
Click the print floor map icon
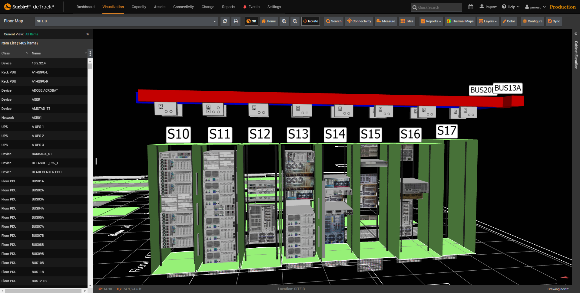pos(236,21)
